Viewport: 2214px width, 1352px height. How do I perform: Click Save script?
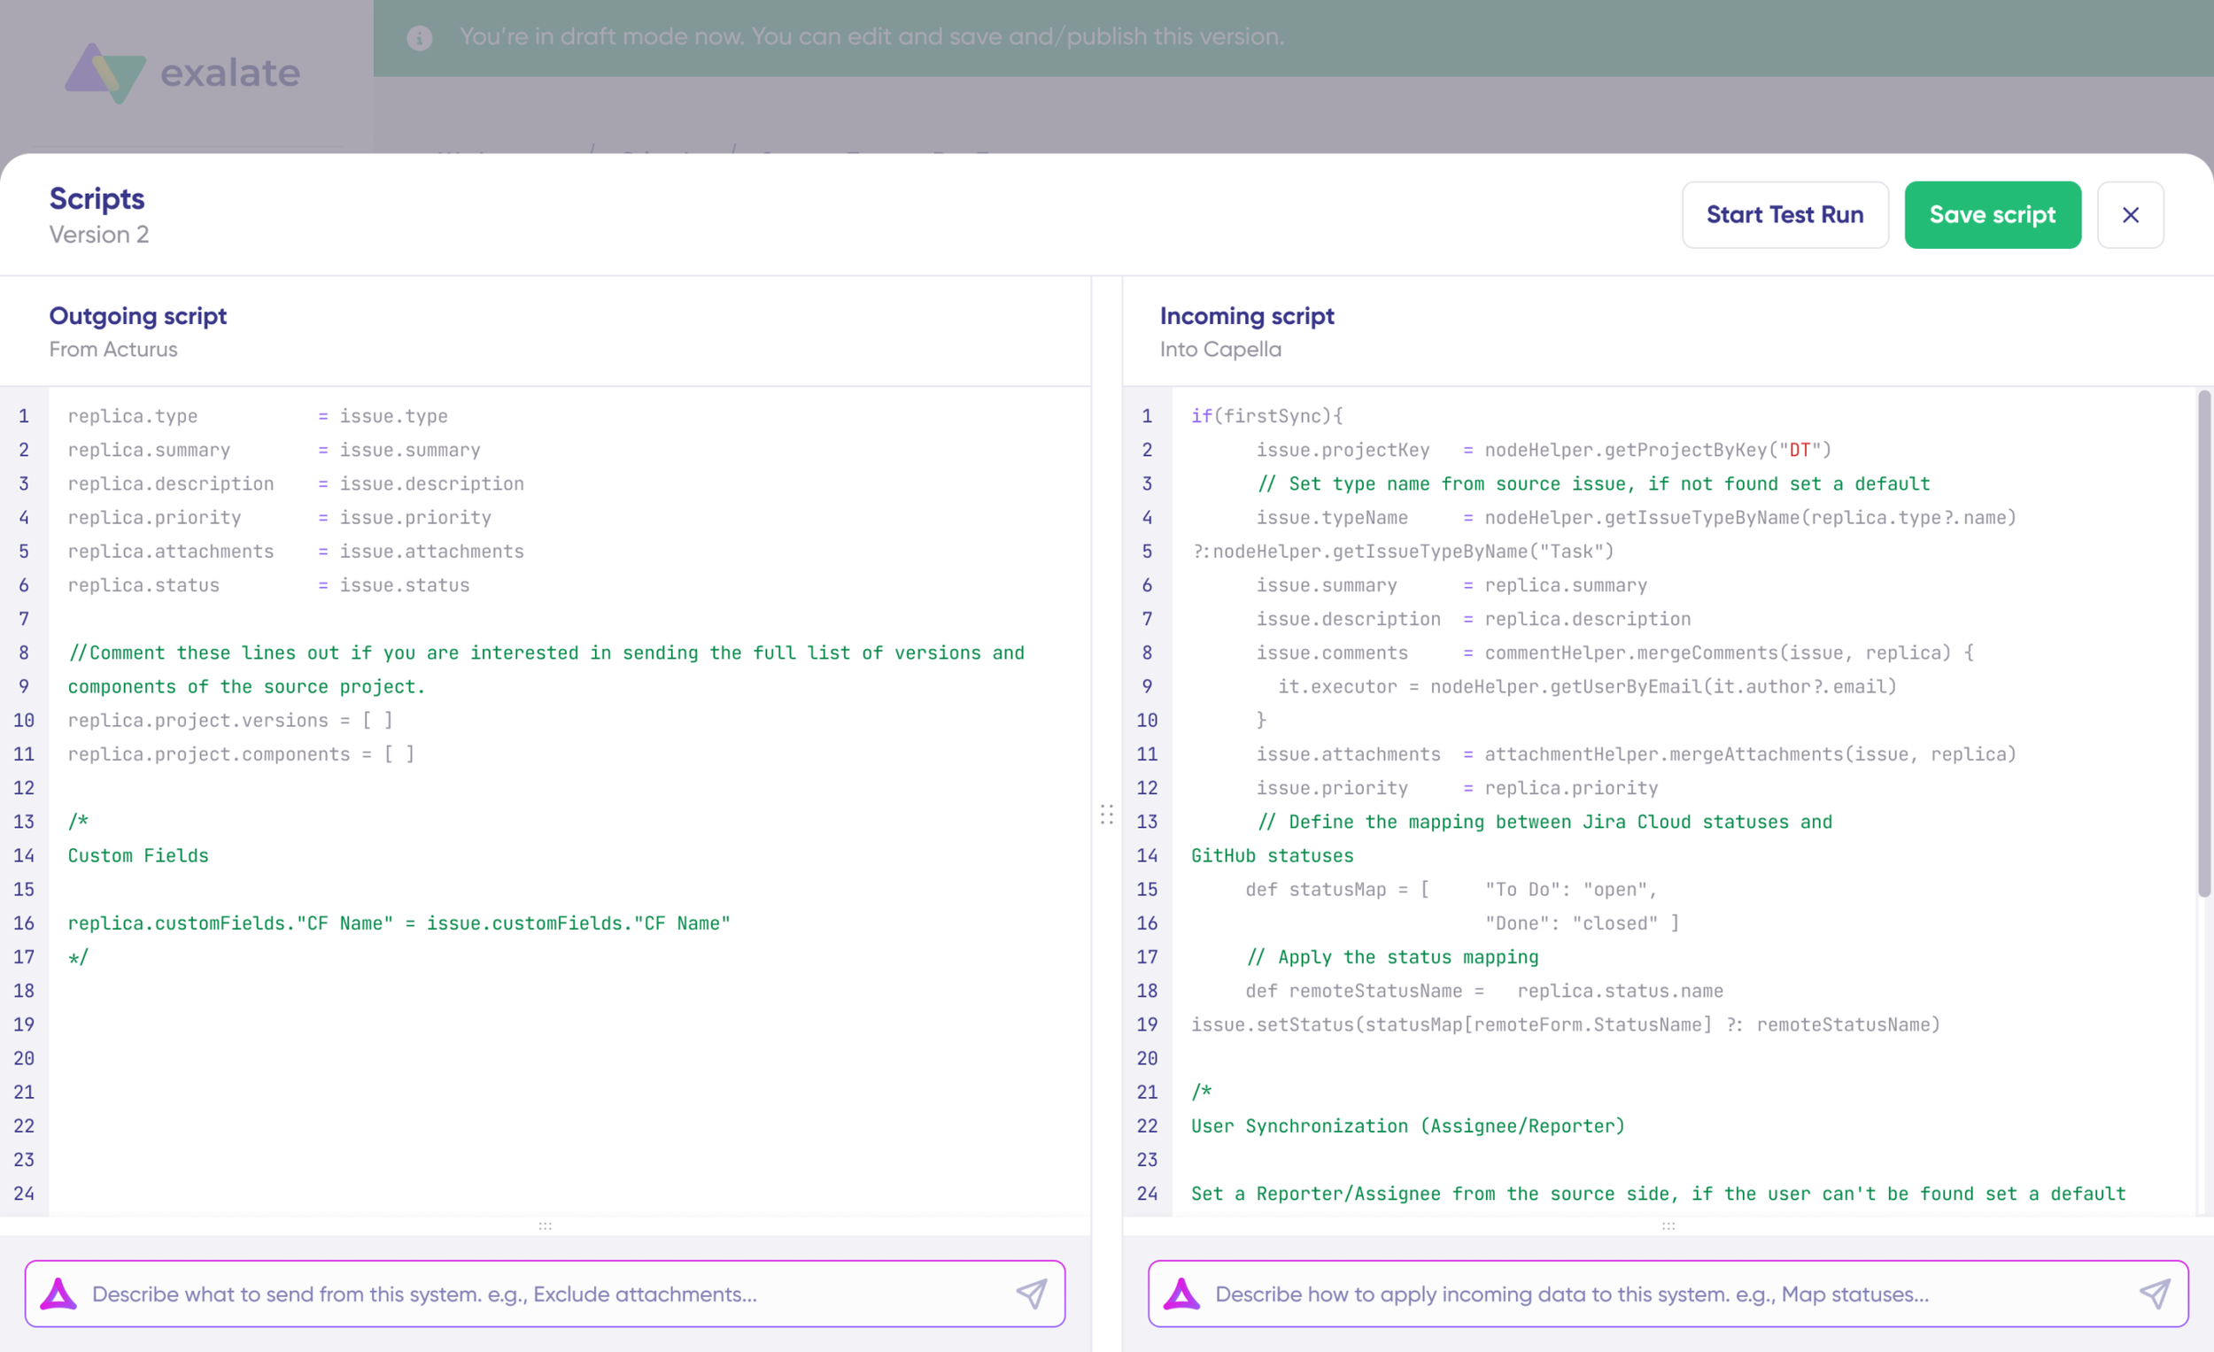(1993, 214)
